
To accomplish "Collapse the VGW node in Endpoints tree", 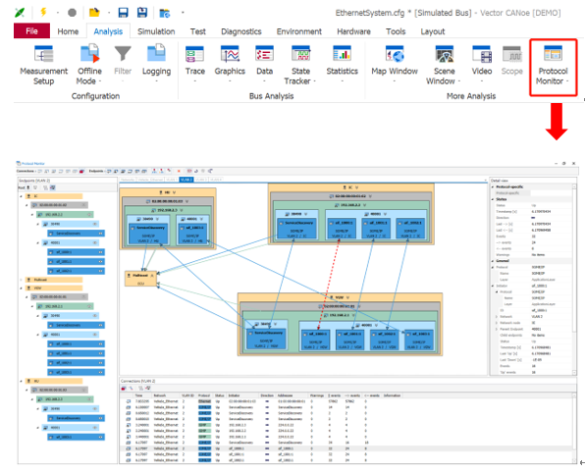I will 21,288.
